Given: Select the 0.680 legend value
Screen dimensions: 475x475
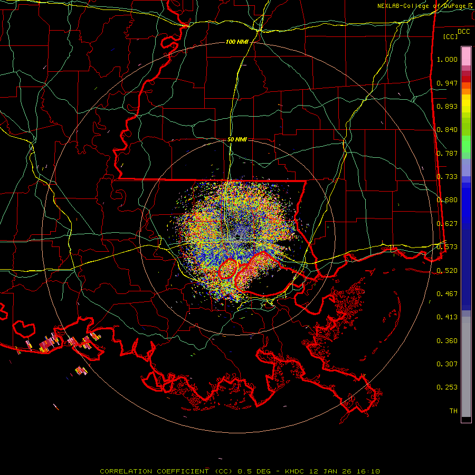Looking at the screenshot, I should pyautogui.click(x=447, y=200).
